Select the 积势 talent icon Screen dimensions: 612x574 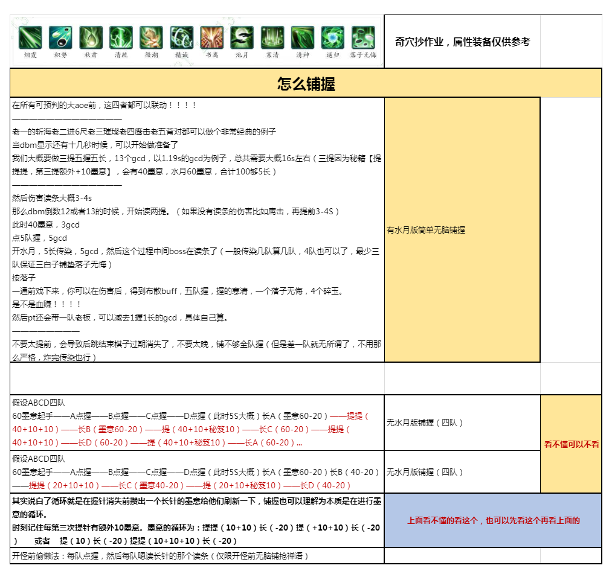(x=60, y=37)
